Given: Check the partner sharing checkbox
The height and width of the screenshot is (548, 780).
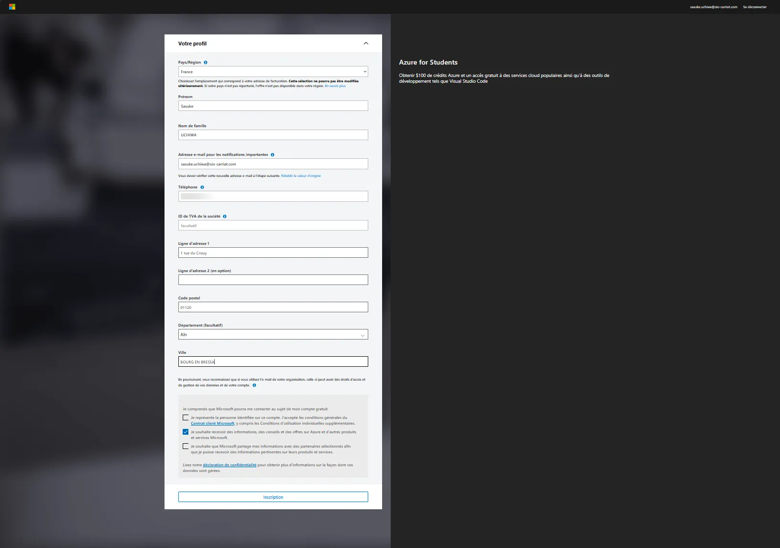Looking at the screenshot, I should pyautogui.click(x=186, y=446).
